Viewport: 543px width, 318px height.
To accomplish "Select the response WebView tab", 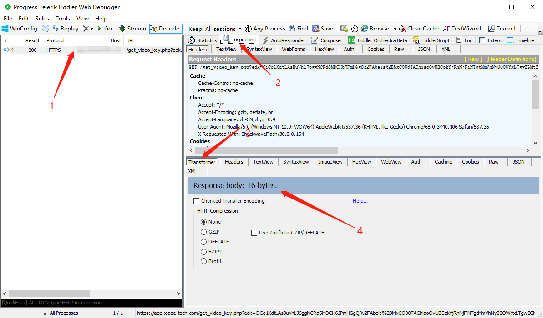I will point(391,162).
